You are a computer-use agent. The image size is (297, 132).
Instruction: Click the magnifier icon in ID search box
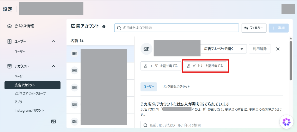119,28
